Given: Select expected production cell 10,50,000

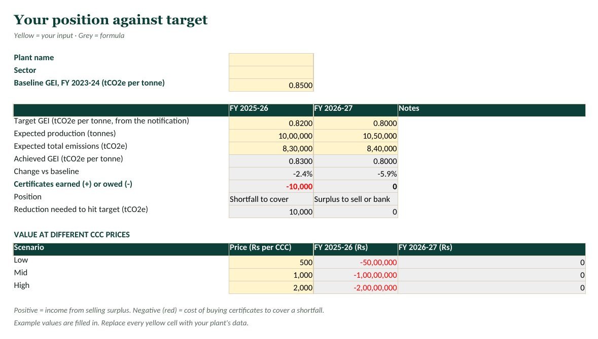Looking at the screenshot, I should tap(356, 136).
